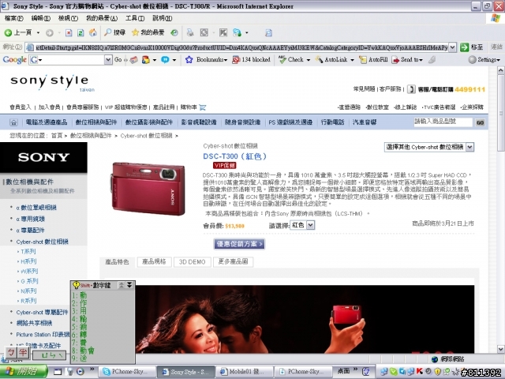The image size is (505, 379).
Task: Click the AutoFill toolbar button
Action: click(373, 60)
